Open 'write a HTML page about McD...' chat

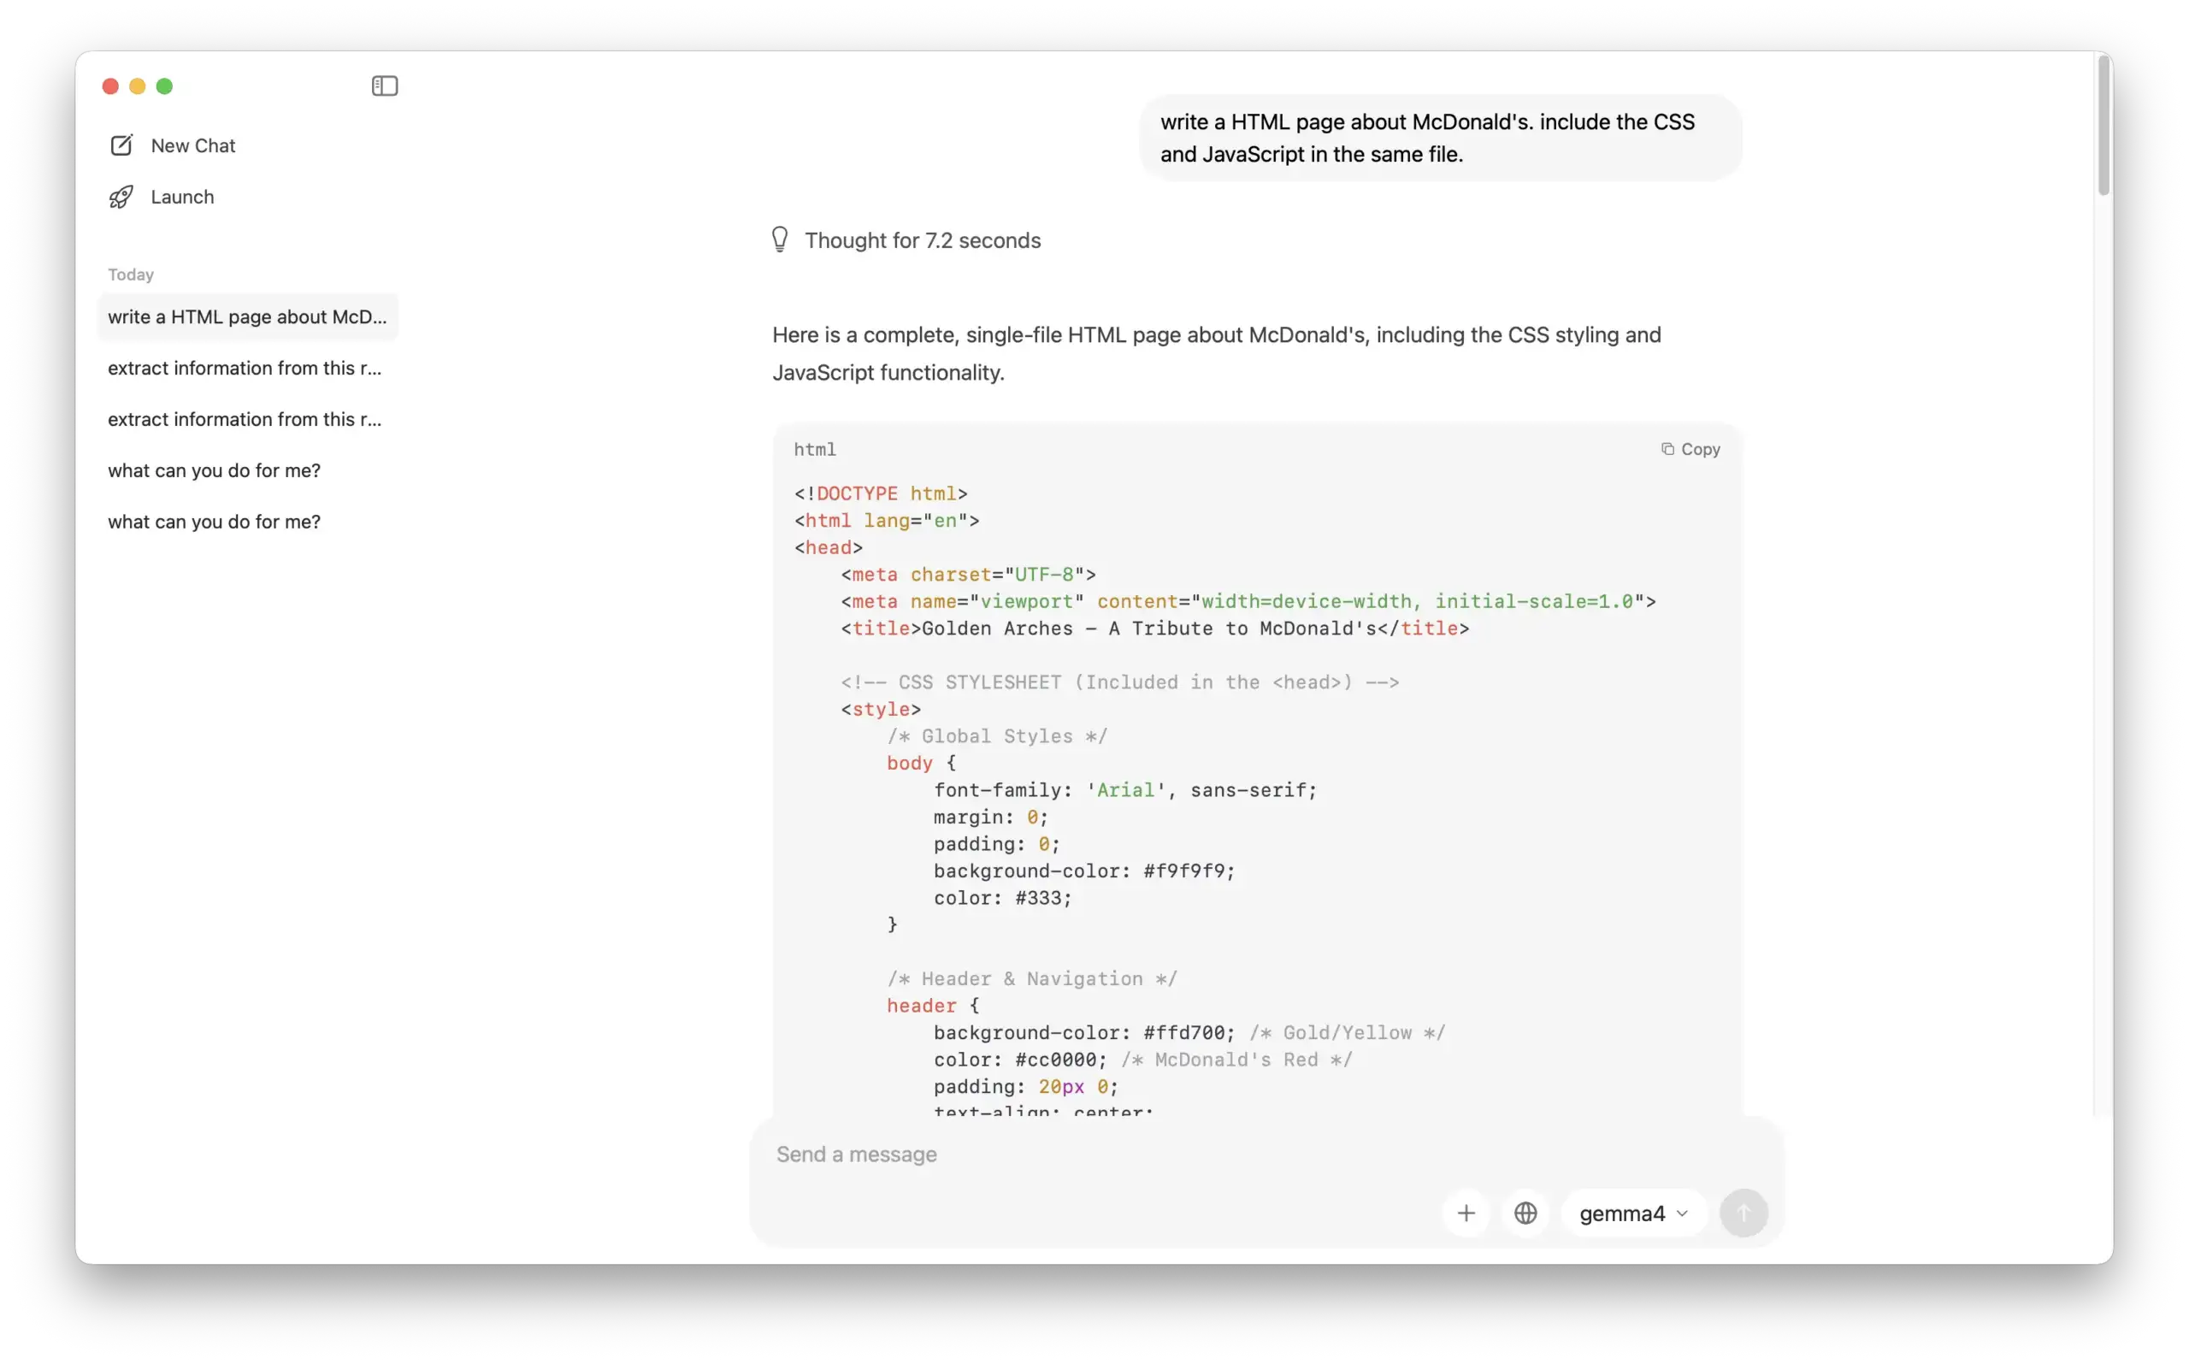(x=247, y=316)
